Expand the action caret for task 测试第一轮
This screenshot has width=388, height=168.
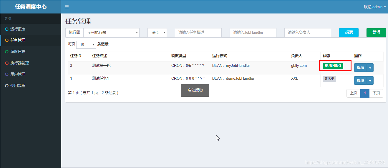click(370, 68)
